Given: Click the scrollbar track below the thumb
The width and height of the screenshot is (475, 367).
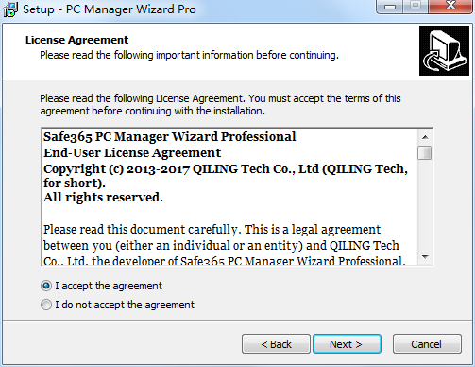Looking at the screenshot, I should coord(425,205).
